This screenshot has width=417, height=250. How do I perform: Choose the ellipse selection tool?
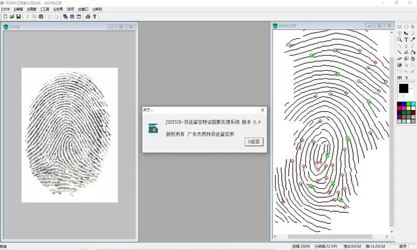(406, 27)
